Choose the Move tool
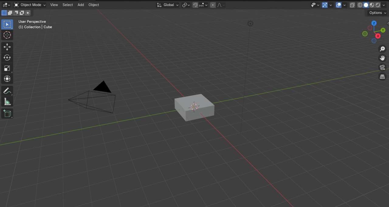Image resolution: width=389 pixels, height=207 pixels. pyautogui.click(x=7, y=47)
